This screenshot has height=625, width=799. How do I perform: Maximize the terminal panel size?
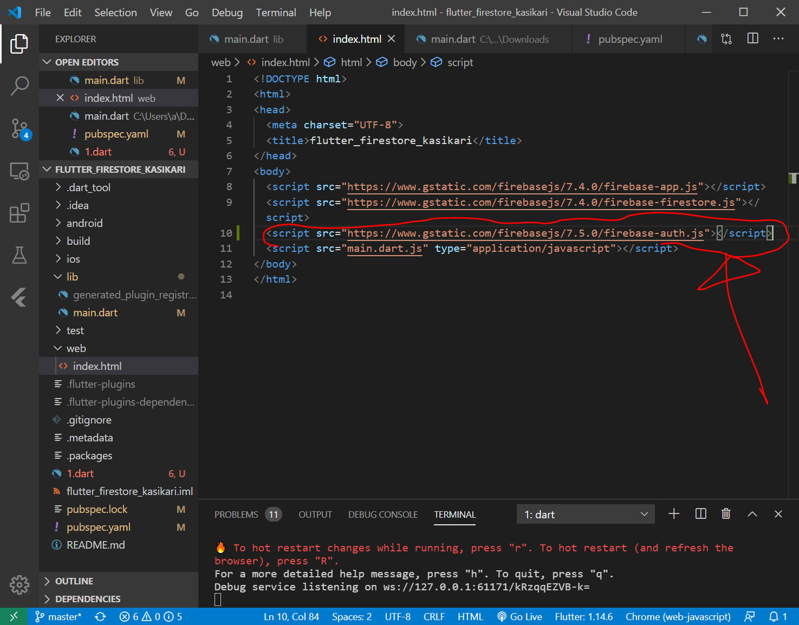click(x=752, y=514)
